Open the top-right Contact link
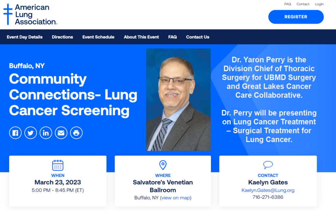 click(303, 4)
